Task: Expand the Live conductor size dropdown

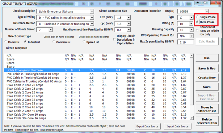Action: tap(128, 18)
